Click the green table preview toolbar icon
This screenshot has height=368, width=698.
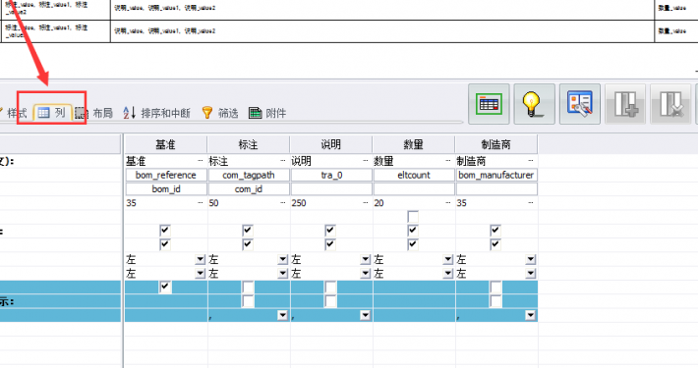(x=489, y=104)
